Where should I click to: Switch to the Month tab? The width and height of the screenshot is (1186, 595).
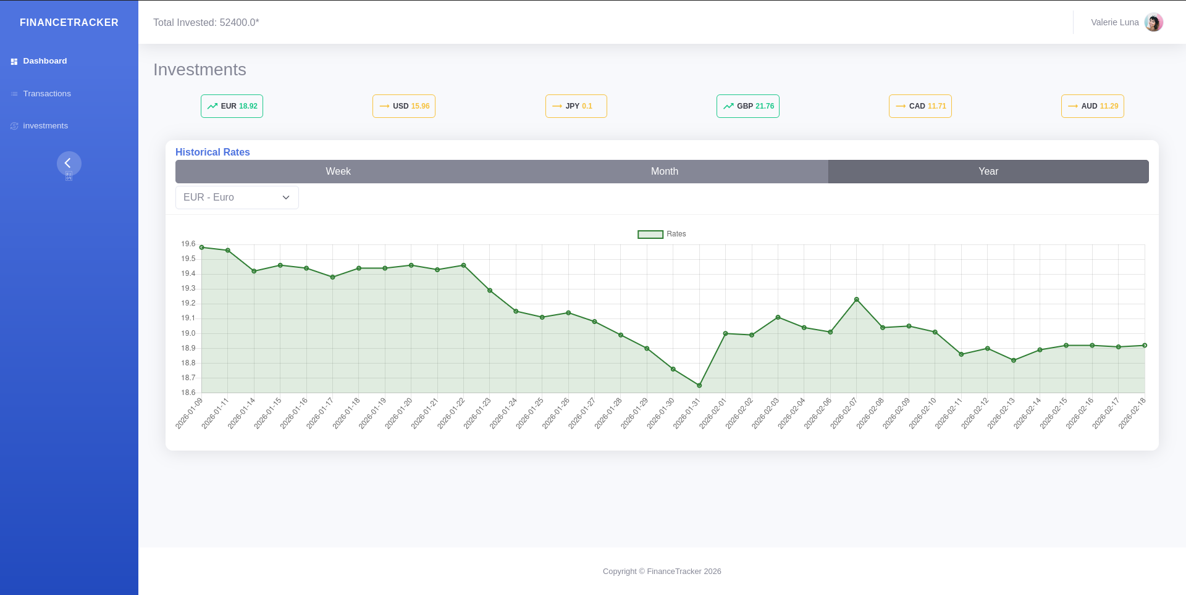(664, 172)
